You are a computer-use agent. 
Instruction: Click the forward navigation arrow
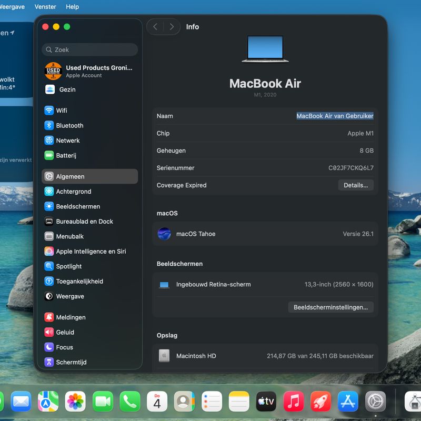[x=172, y=27]
